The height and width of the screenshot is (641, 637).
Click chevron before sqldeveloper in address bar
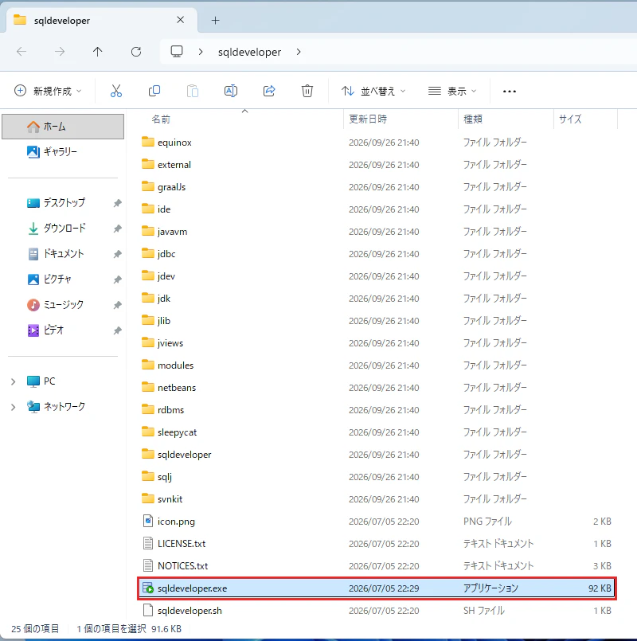click(x=201, y=52)
